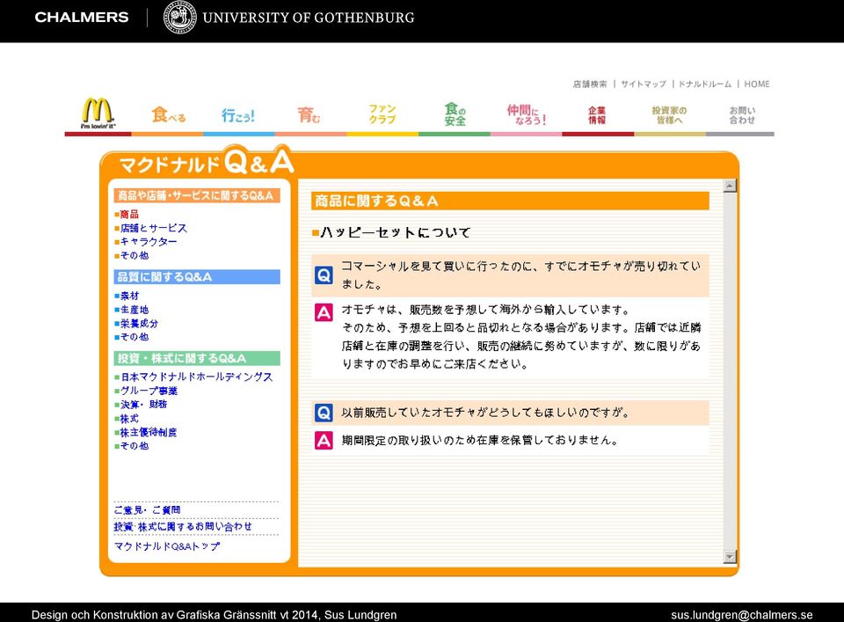
Task: Select 生産地 in the quality section
Action: pyautogui.click(x=134, y=310)
